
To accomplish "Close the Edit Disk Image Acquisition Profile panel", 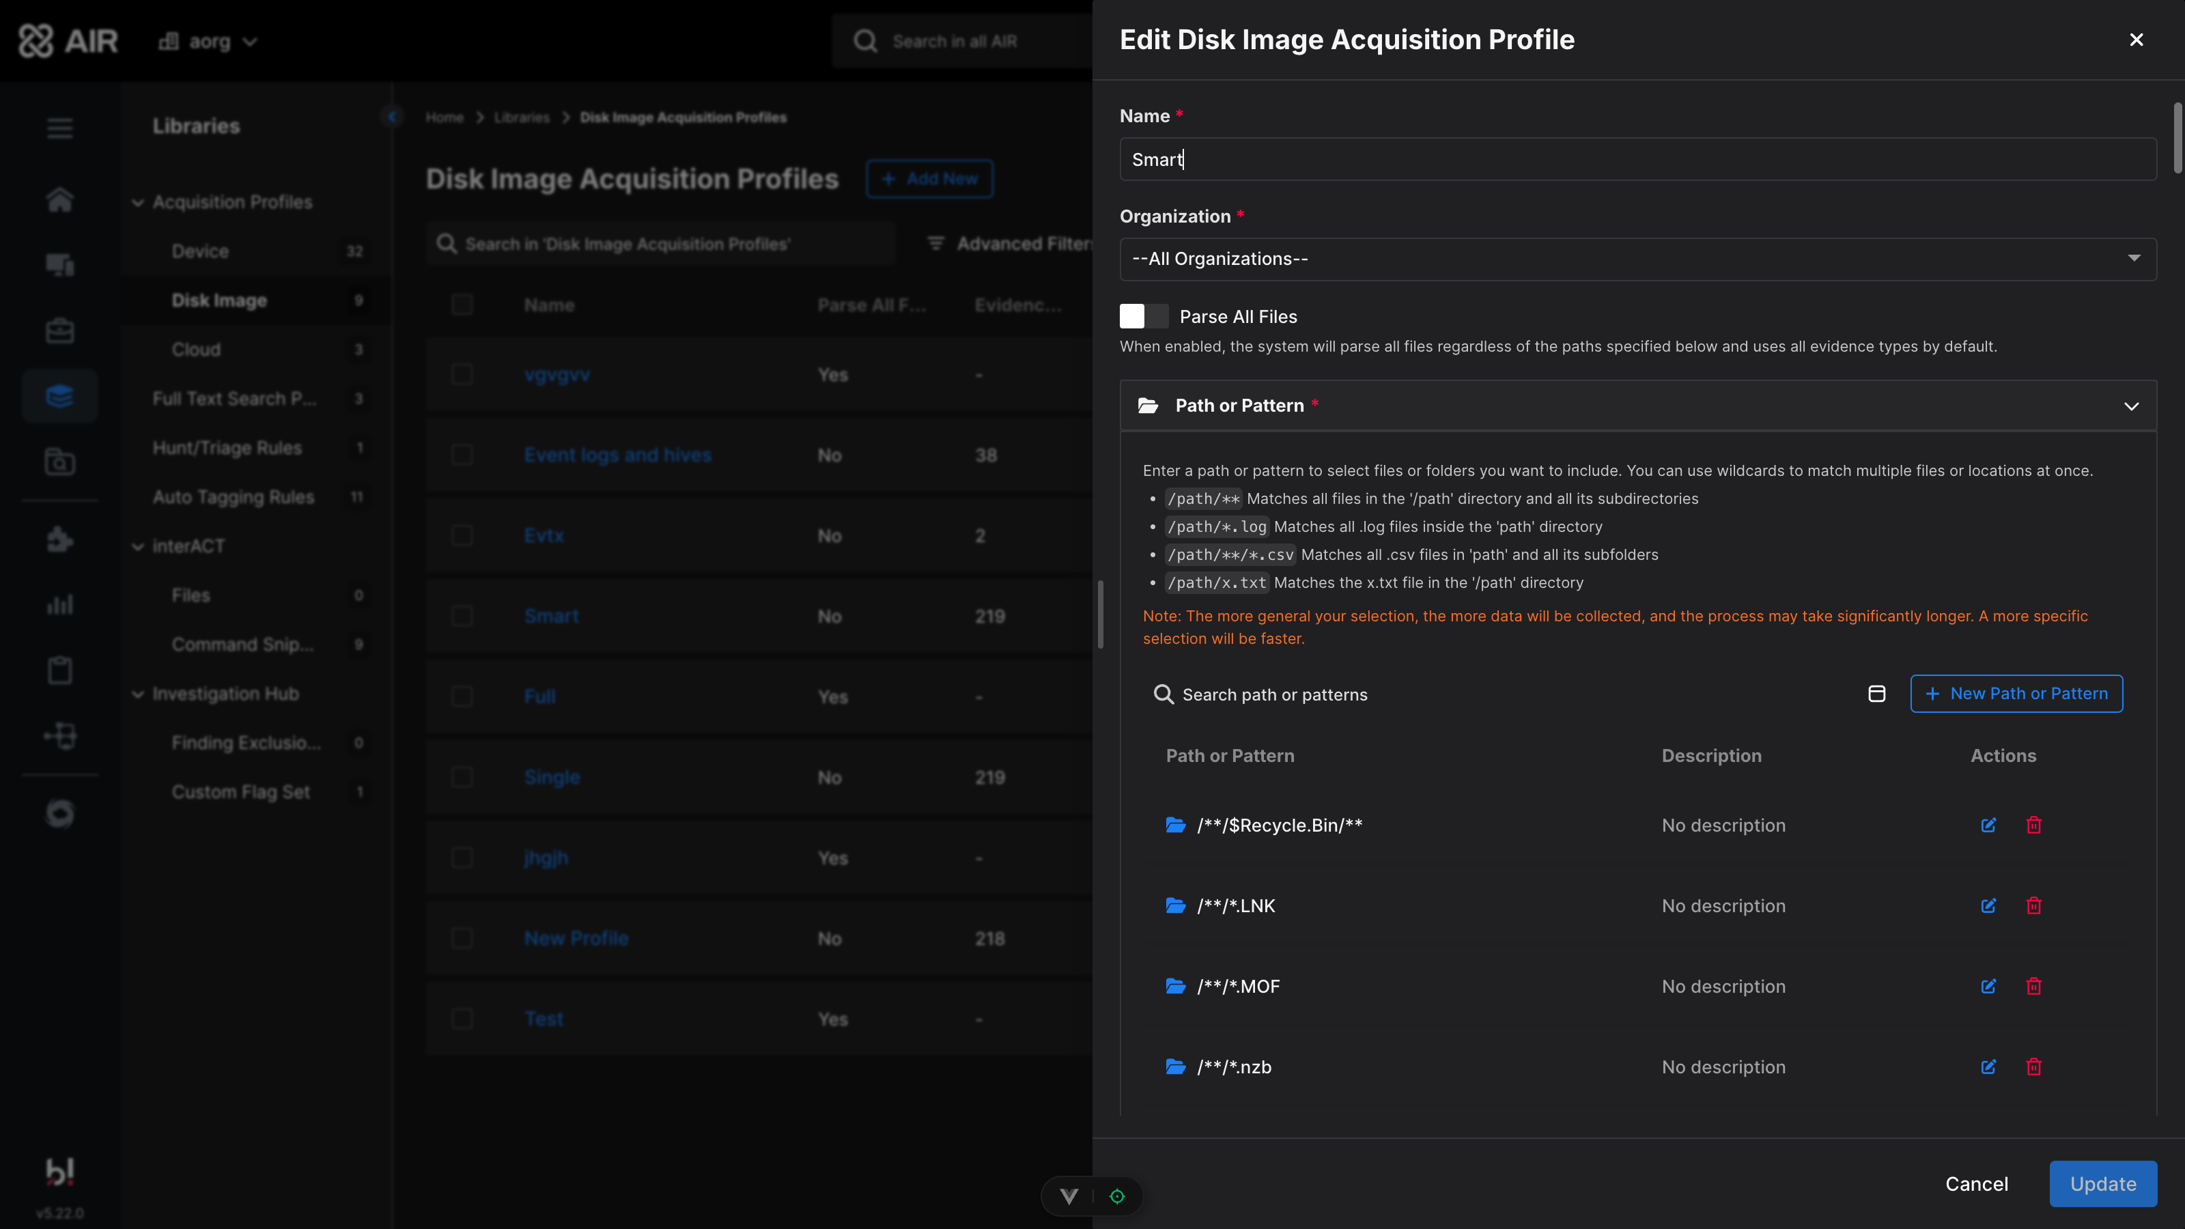I will point(2137,40).
